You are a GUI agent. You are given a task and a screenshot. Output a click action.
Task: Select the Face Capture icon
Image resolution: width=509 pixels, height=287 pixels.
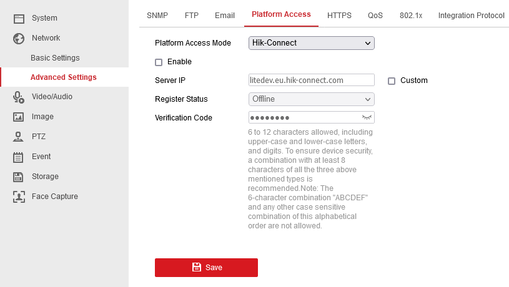click(x=19, y=197)
